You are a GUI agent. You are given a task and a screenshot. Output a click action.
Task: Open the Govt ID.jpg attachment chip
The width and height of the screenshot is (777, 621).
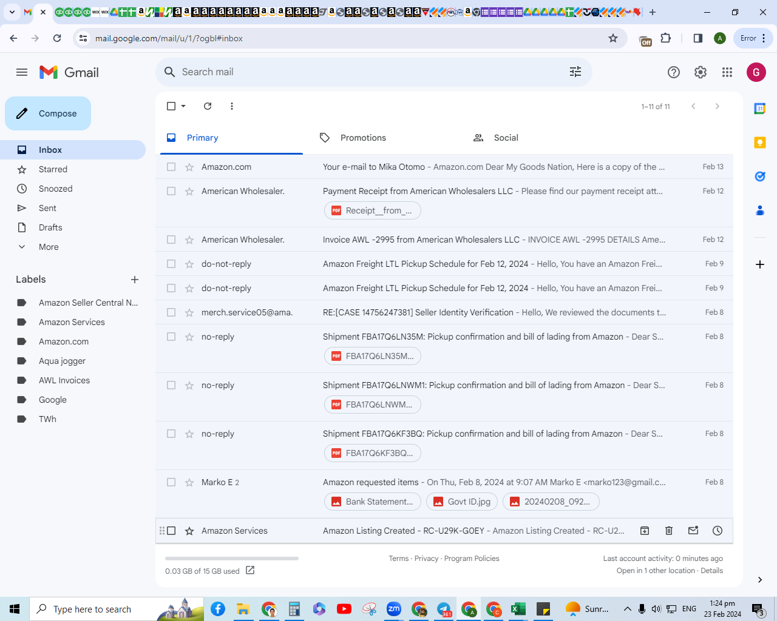(463, 502)
